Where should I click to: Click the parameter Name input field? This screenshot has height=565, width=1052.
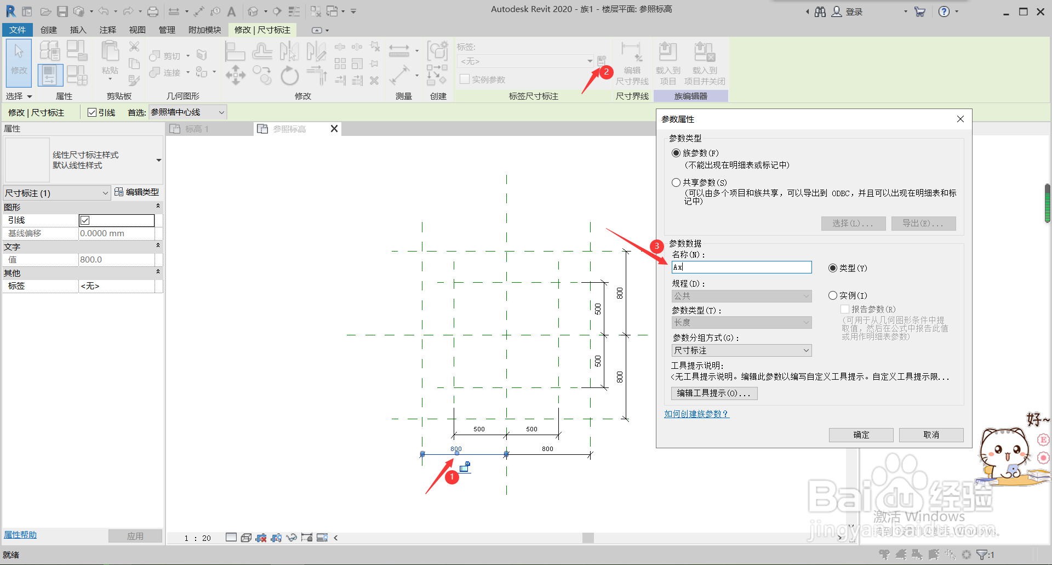741,267
